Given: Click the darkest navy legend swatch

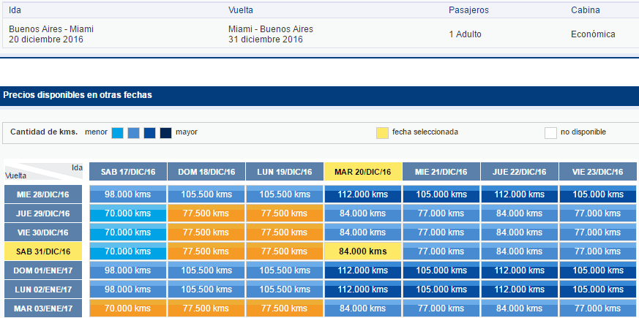Looking at the screenshot, I should pos(166,133).
